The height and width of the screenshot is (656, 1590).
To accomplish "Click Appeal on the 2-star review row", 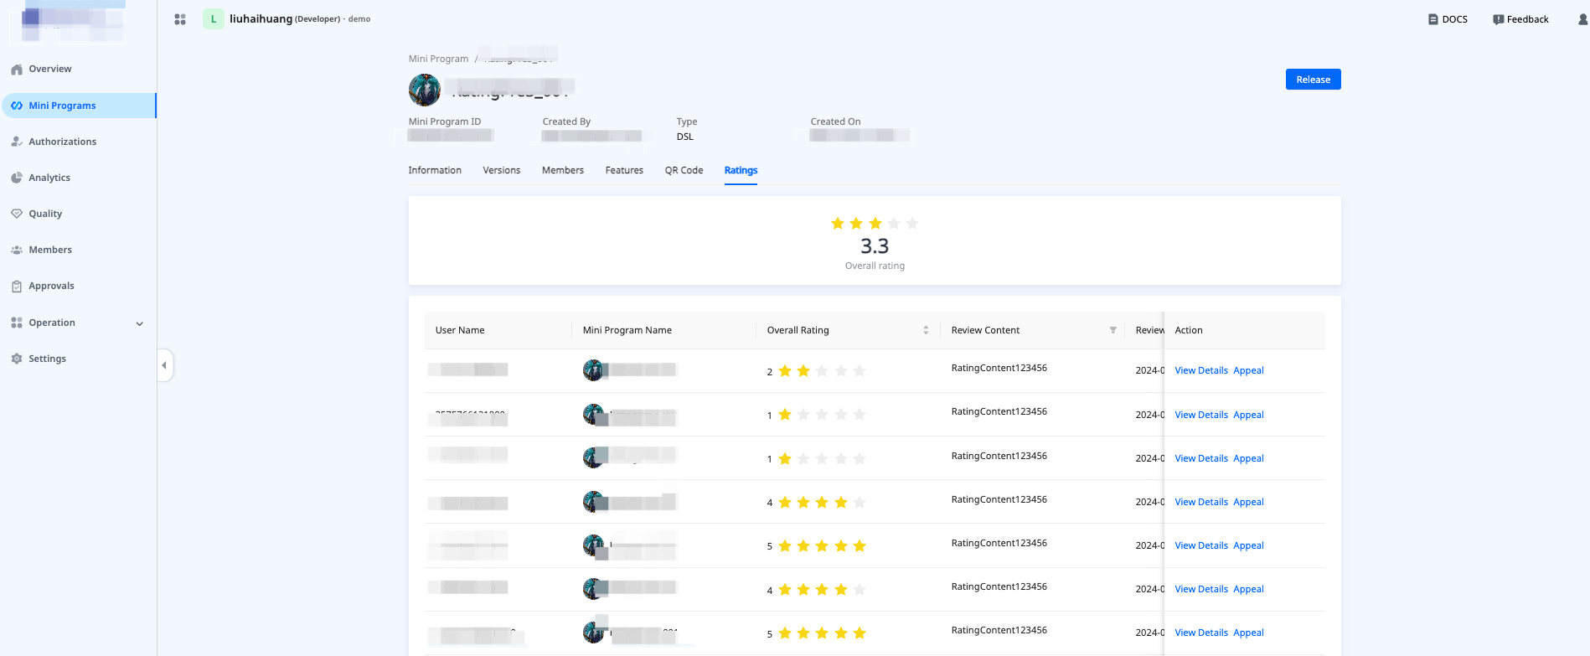I will (1248, 370).
